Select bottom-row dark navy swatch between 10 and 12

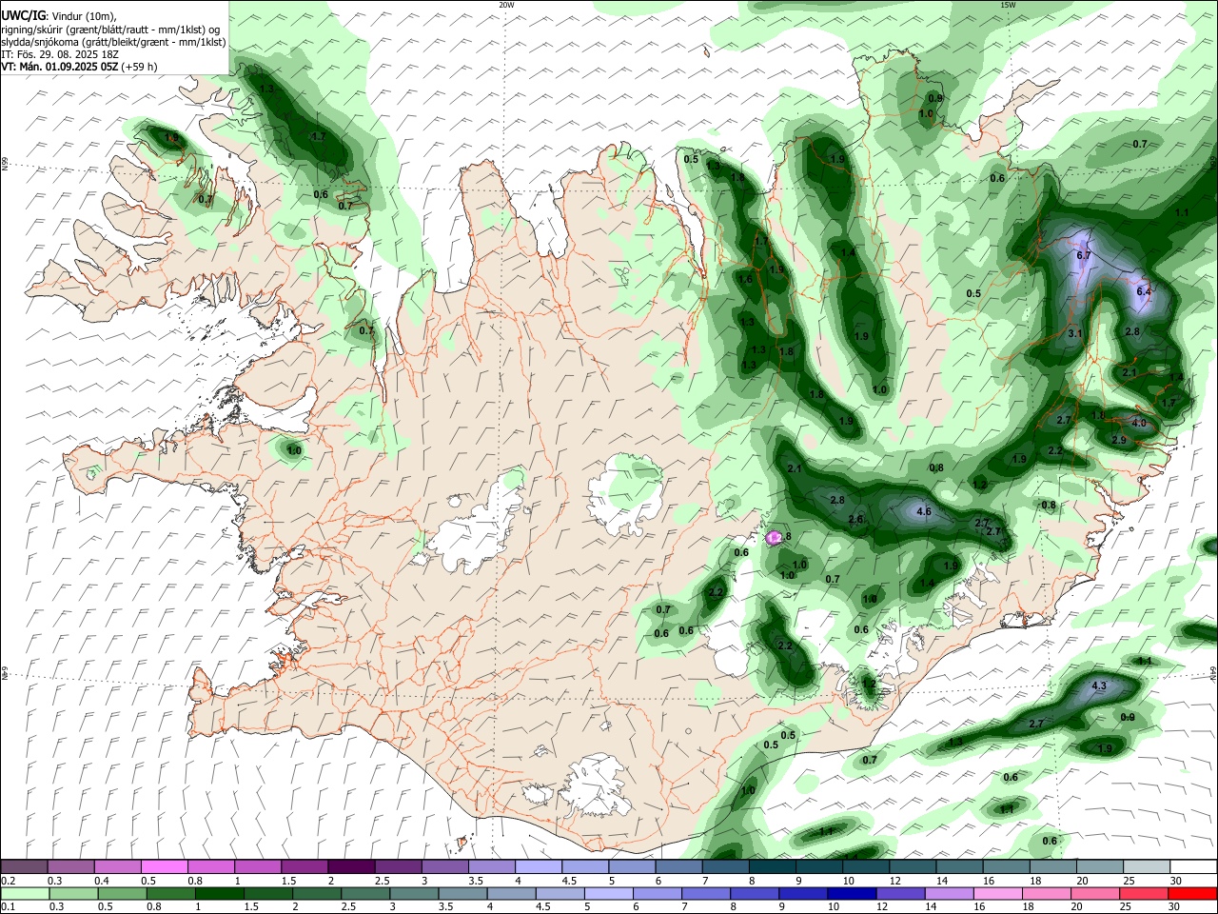coord(850,893)
